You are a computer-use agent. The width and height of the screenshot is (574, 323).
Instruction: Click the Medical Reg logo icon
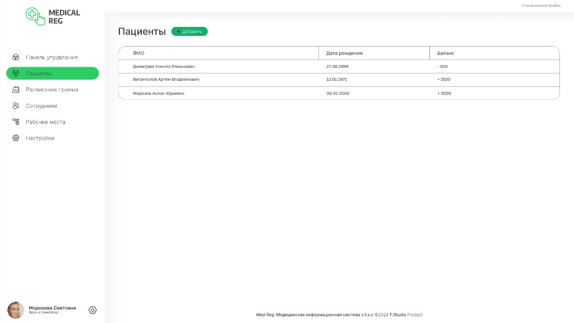(35, 16)
